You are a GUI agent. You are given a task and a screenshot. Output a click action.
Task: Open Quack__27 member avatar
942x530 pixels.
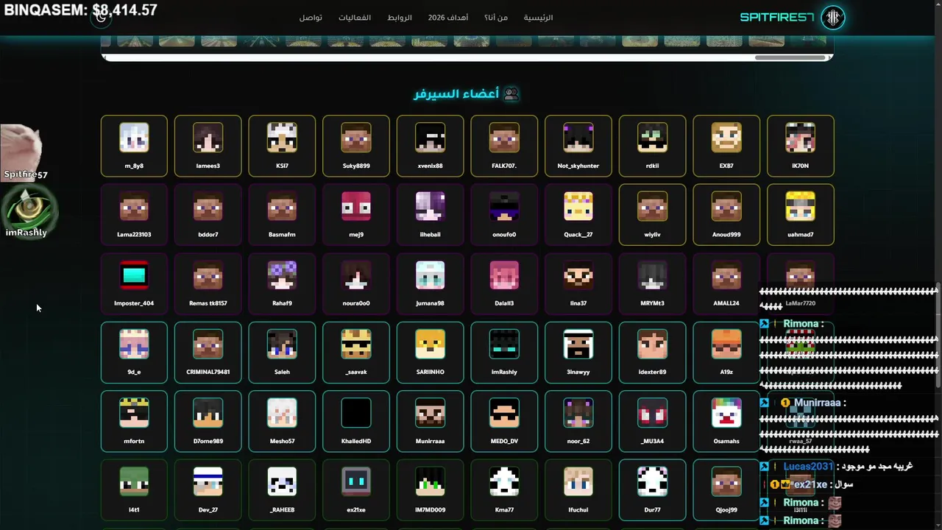pyautogui.click(x=578, y=206)
